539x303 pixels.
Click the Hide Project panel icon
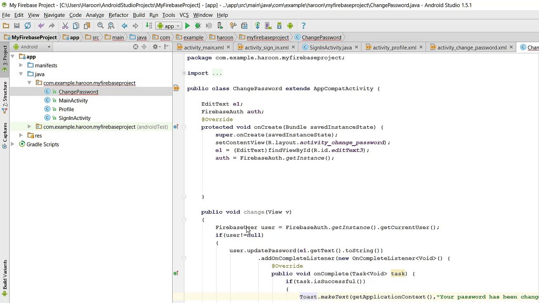tap(168, 47)
